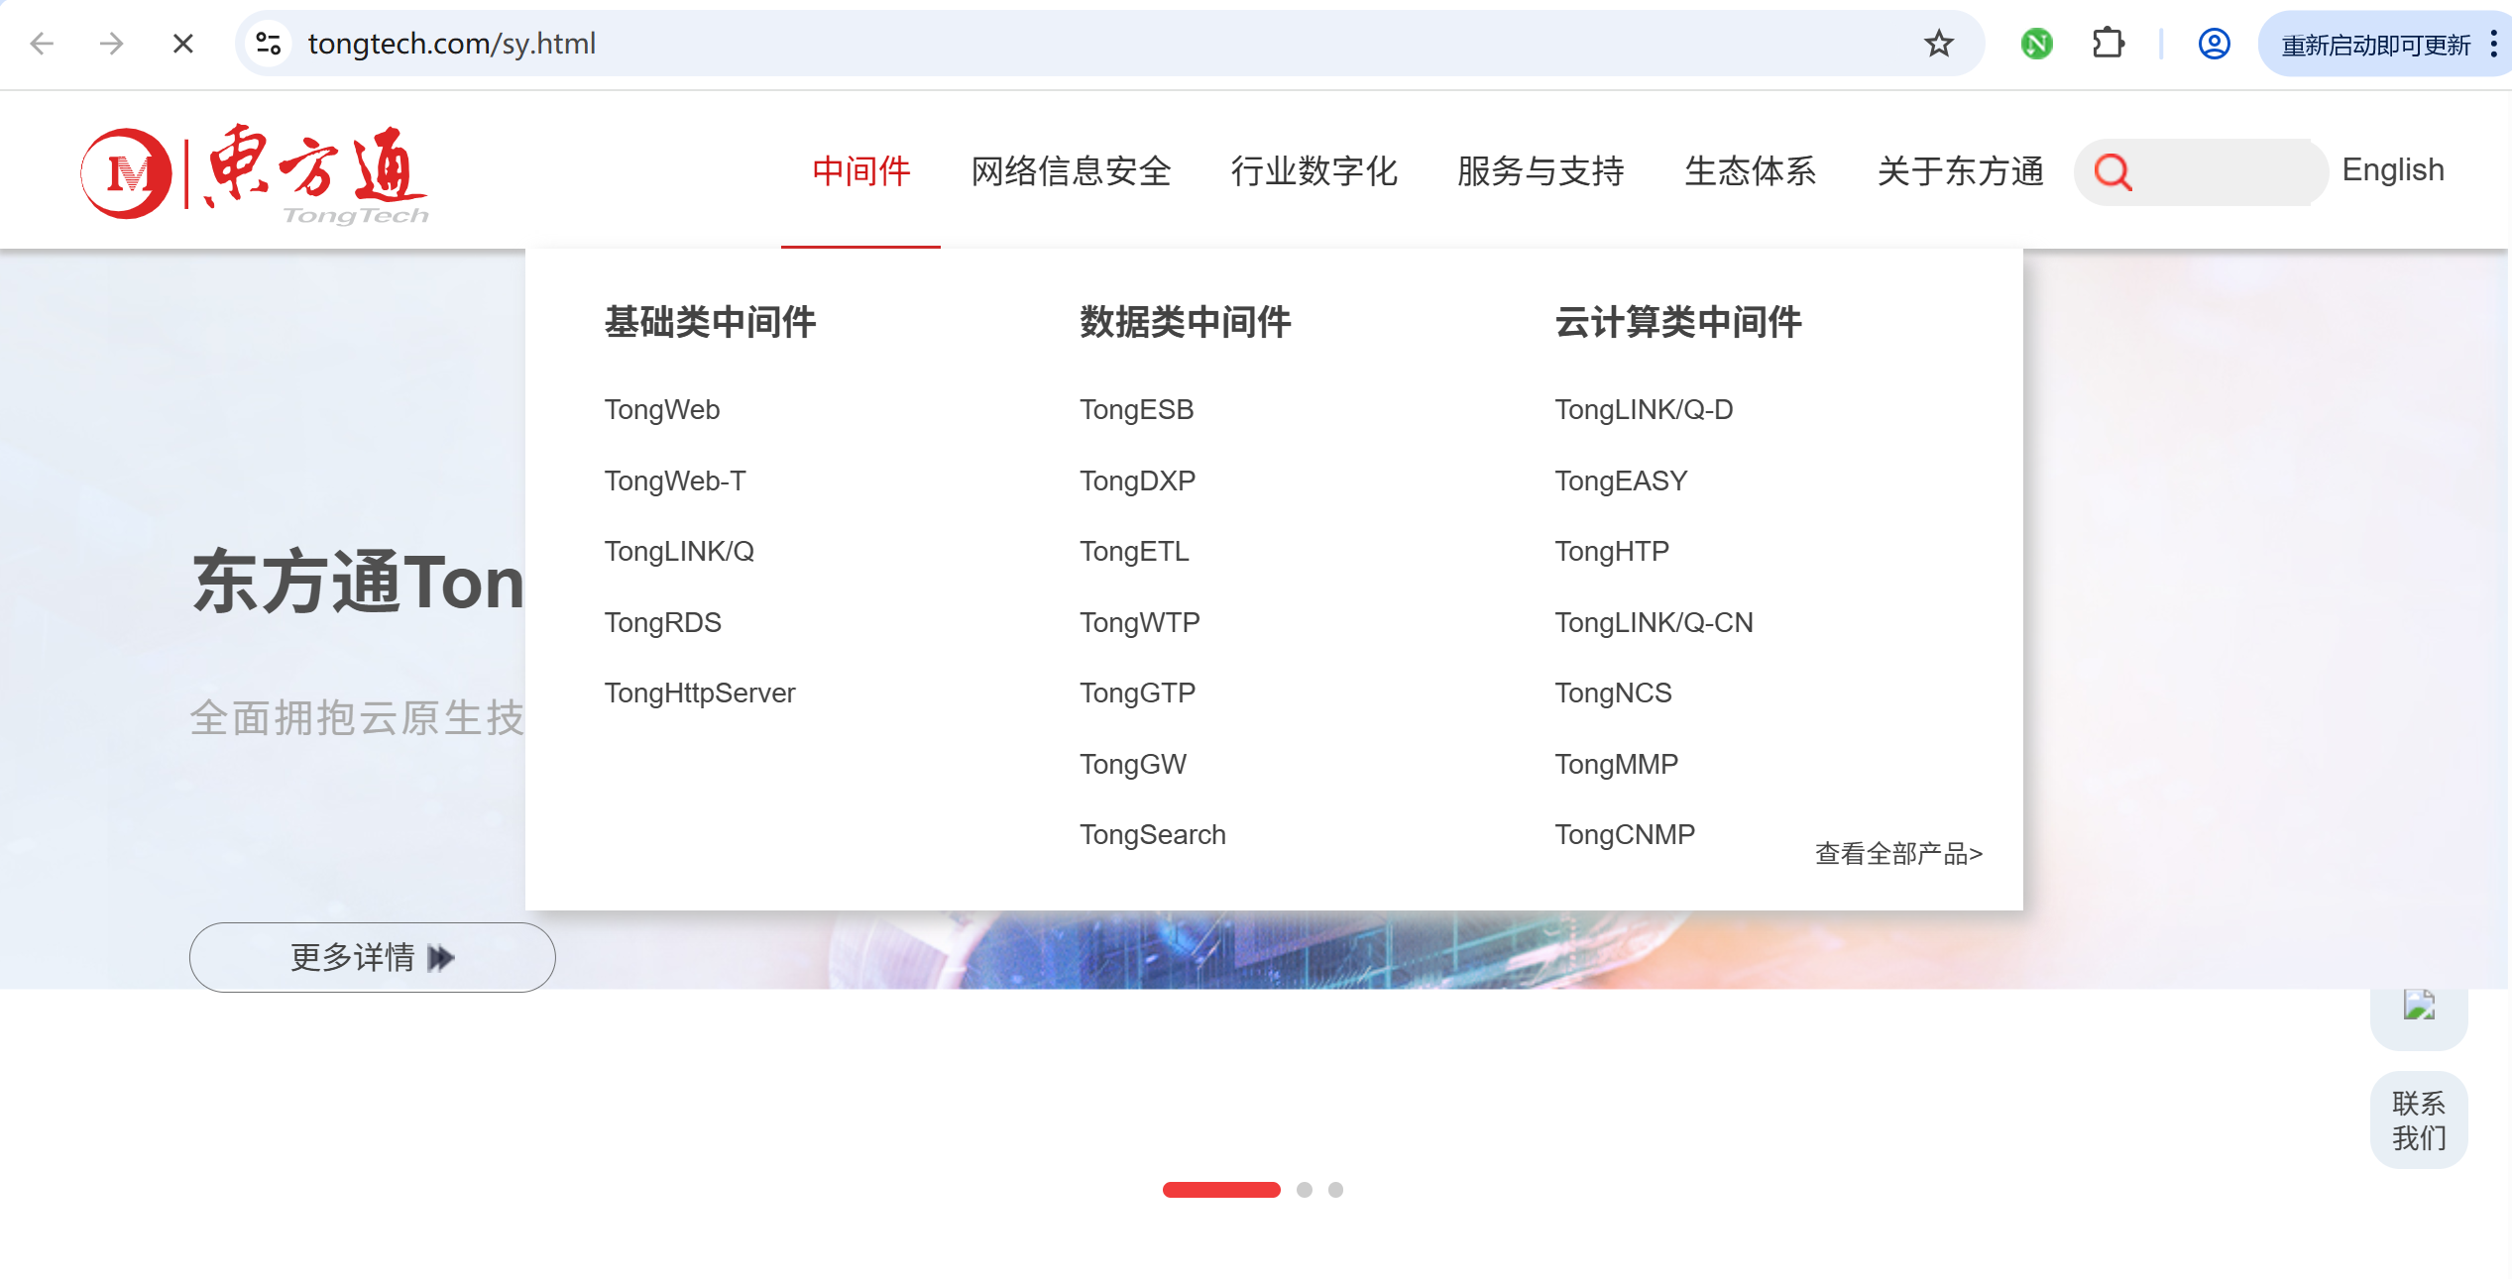Open the TongEASY product link

[1621, 480]
